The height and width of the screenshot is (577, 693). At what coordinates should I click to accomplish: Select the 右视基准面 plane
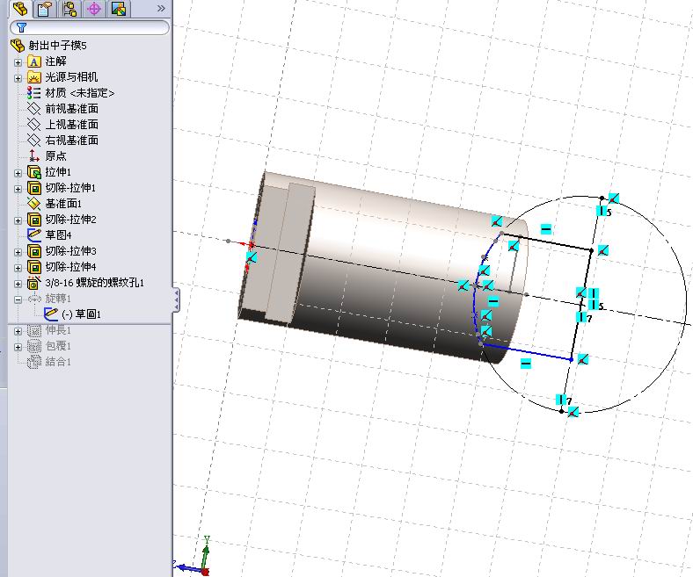pyautogui.click(x=71, y=141)
